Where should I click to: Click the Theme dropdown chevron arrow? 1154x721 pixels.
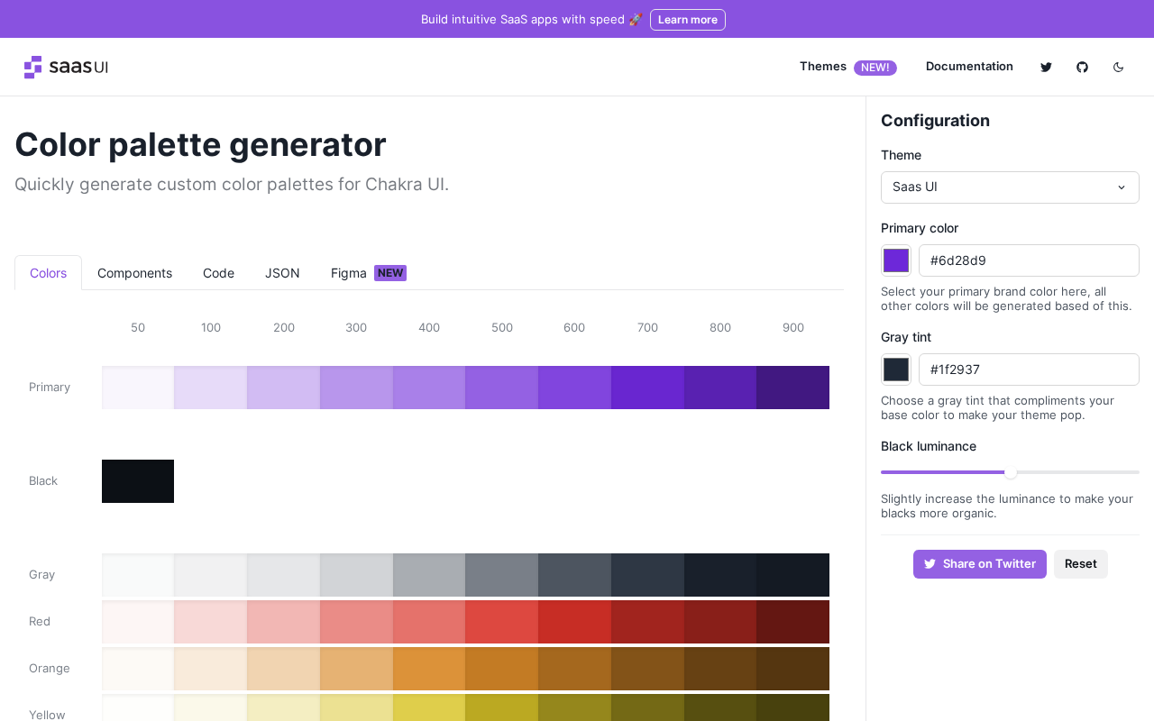[1122, 187]
